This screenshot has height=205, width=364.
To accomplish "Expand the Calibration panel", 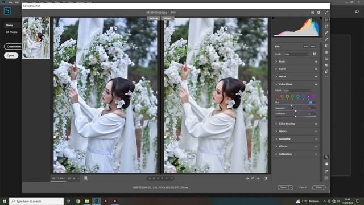I will (276, 154).
